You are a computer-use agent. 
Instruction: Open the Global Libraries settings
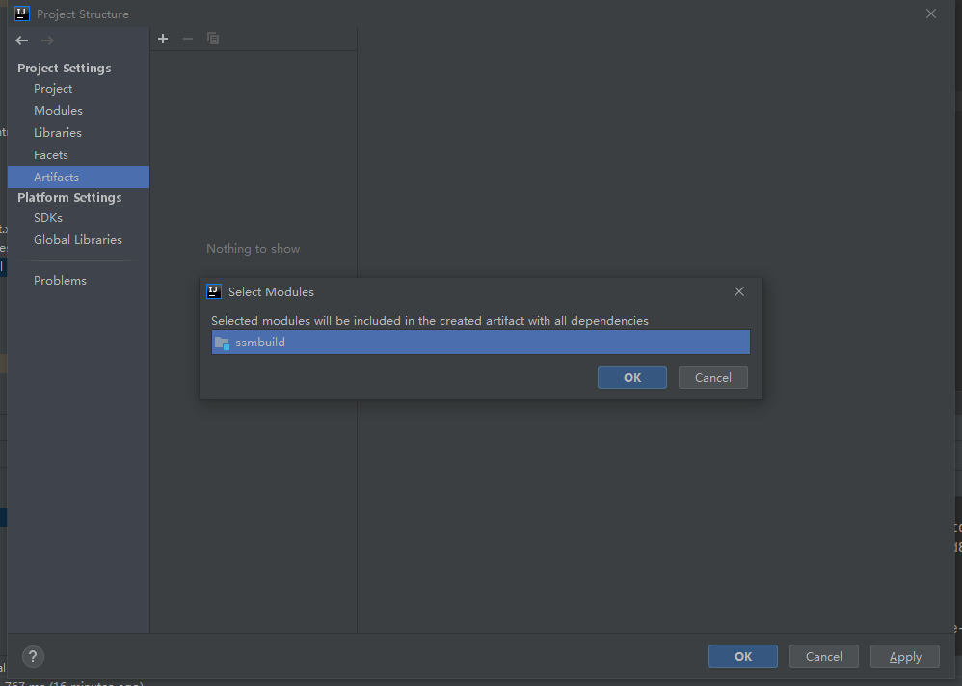coord(78,240)
